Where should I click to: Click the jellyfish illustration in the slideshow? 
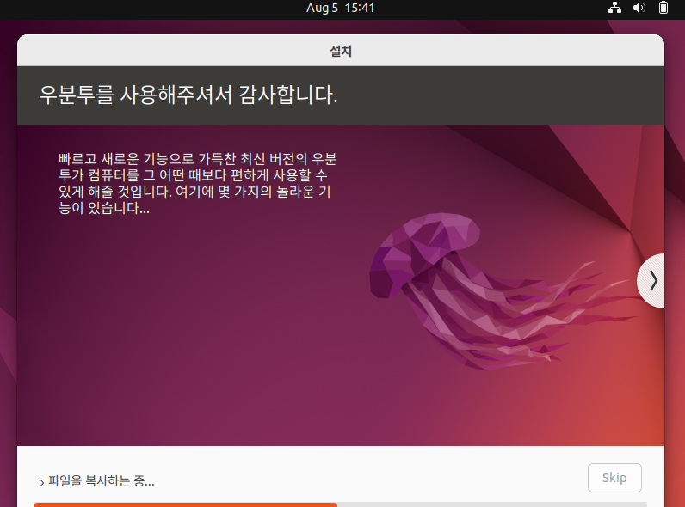coord(503,291)
